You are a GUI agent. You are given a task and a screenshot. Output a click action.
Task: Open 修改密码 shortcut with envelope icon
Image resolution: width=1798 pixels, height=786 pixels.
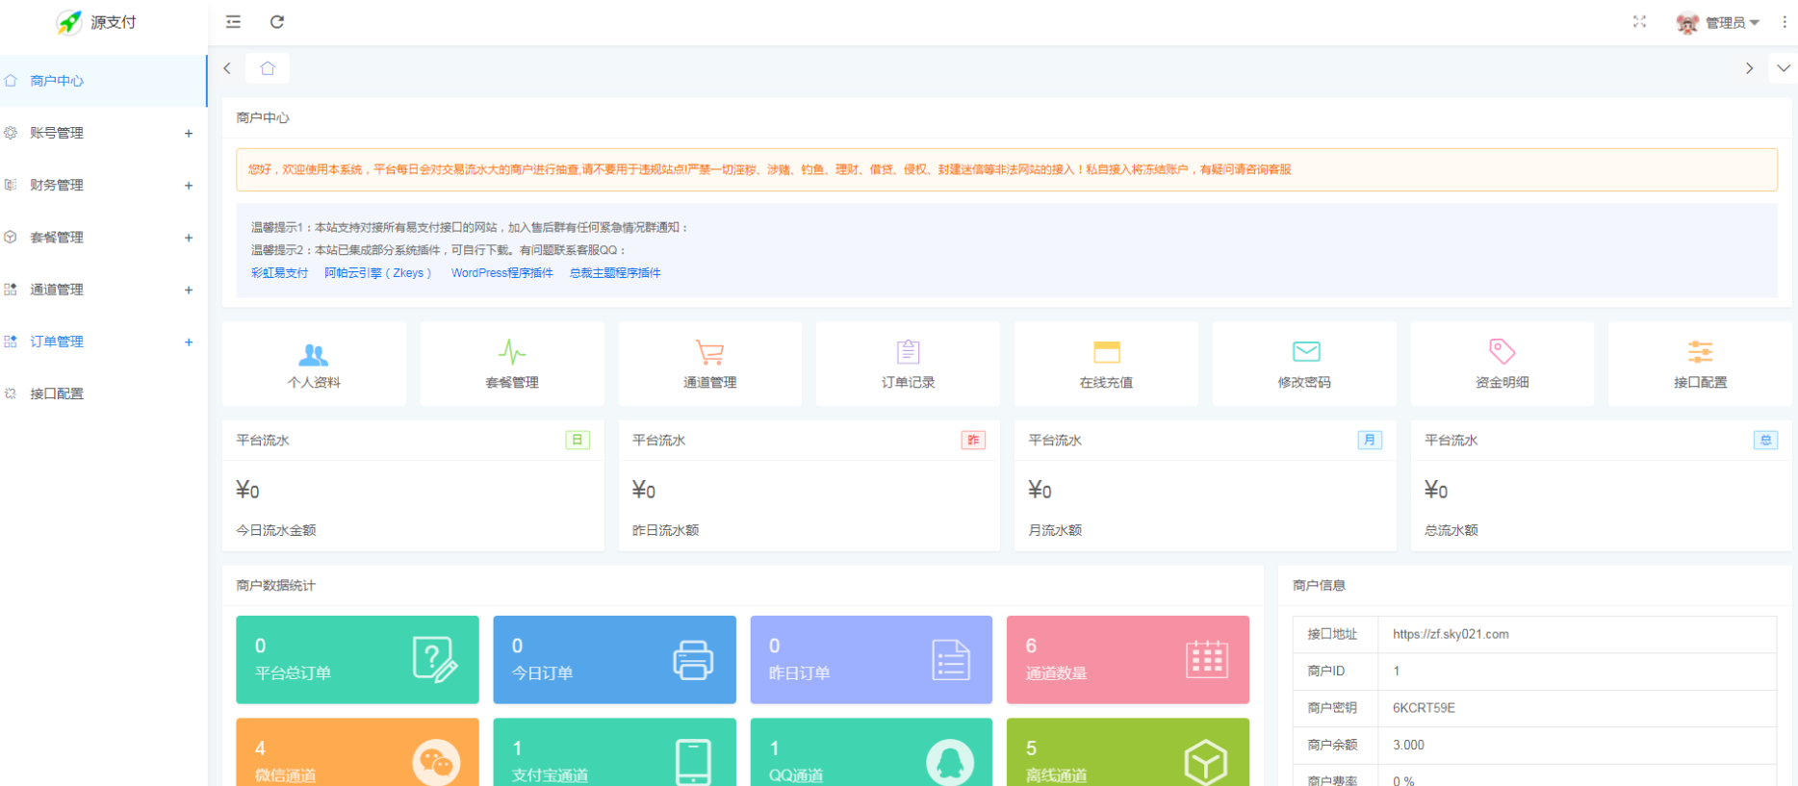click(x=1304, y=364)
